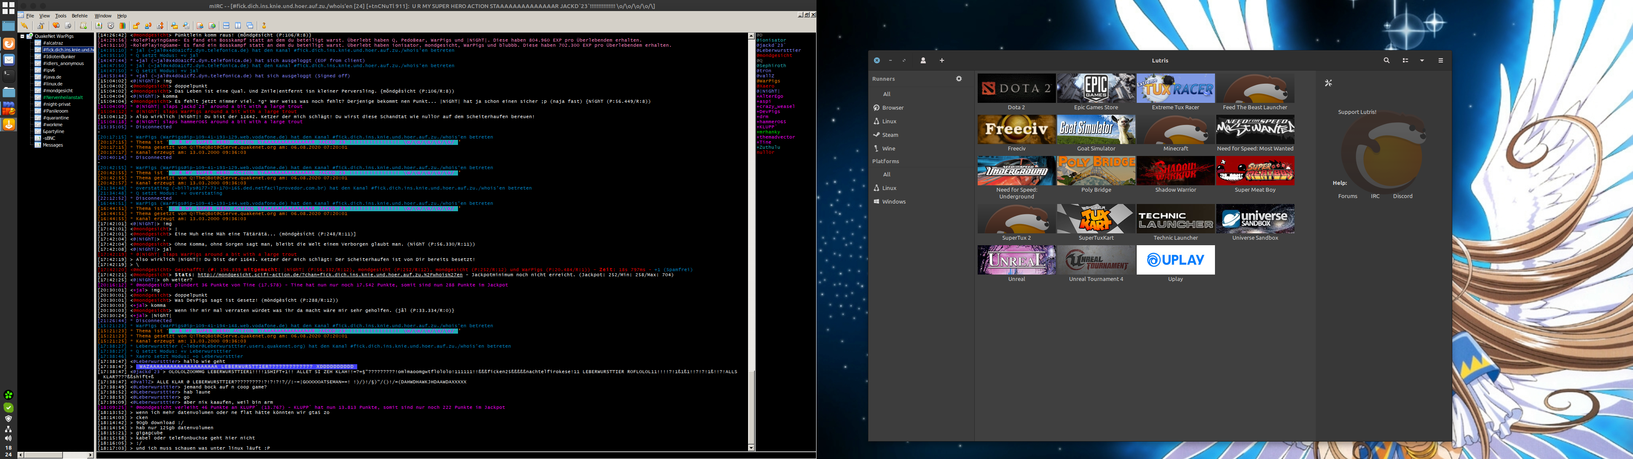
Task: Click the Forums help link
Action: tap(1348, 196)
